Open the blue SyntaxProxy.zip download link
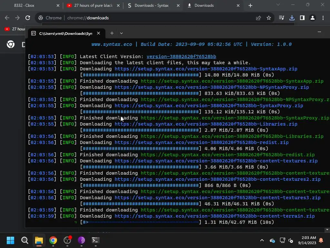Image resolution: width=330 pixels, height=248 pixels. click(x=209, y=106)
